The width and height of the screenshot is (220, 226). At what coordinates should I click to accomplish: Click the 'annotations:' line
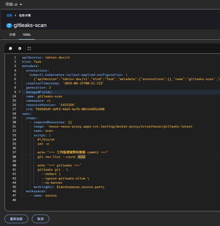[x=37, y=70]
